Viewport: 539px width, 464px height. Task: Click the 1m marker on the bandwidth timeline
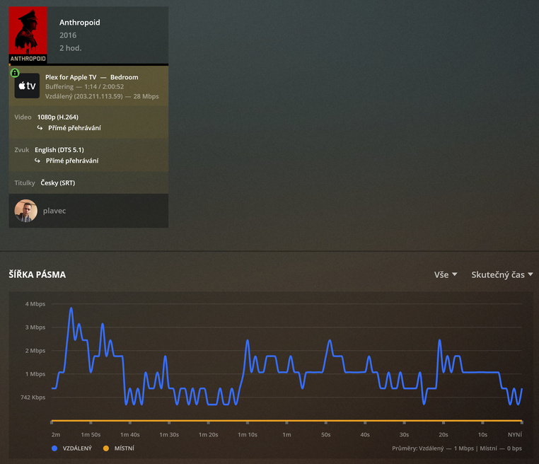click(286, 434)
